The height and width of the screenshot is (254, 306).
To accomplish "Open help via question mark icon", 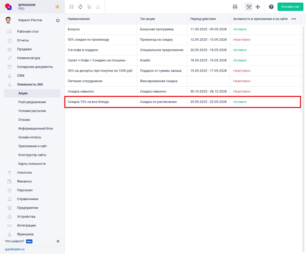I will point(271,7).
